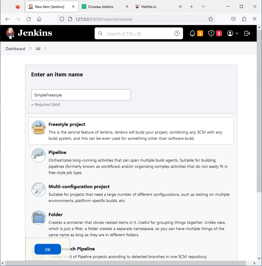This screenshot has width=262, height=266.
Task: Open the browser home icon
Action: (39, 19)
